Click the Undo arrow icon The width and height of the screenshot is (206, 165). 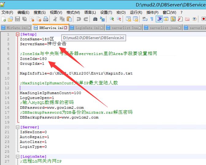pos(79,19)
